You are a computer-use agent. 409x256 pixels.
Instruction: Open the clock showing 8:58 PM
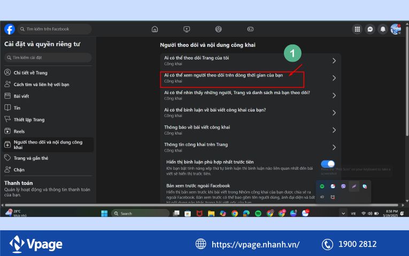coord(390,213)
